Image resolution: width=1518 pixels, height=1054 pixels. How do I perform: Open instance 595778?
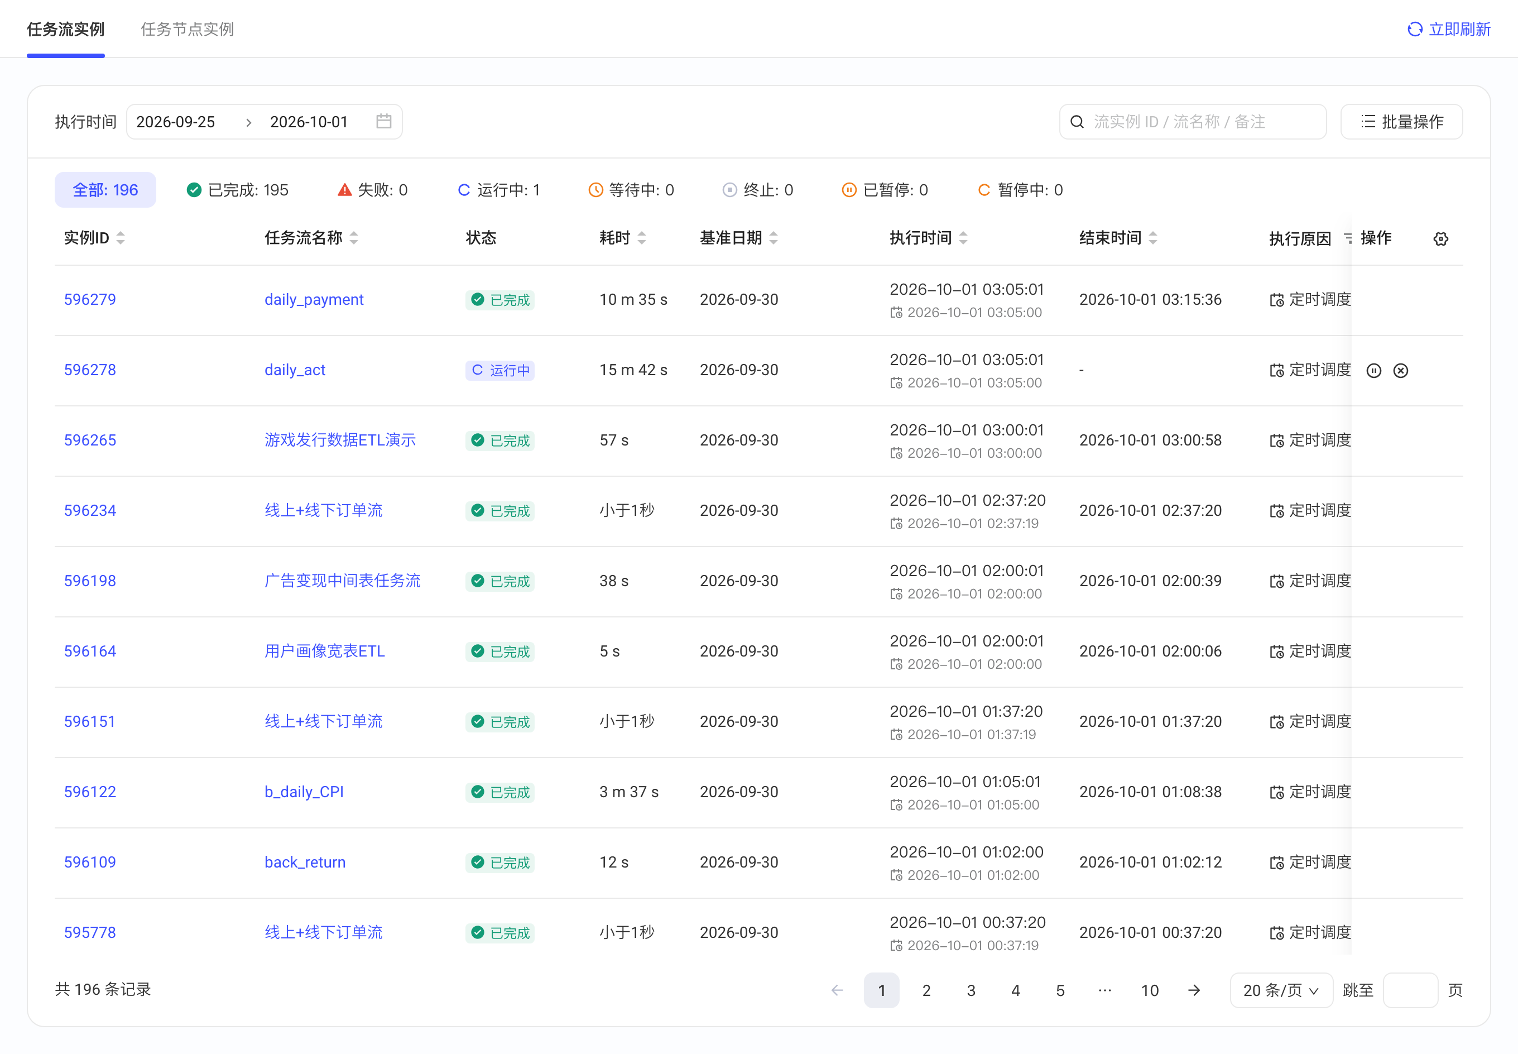90,932
